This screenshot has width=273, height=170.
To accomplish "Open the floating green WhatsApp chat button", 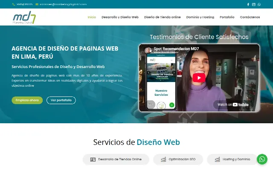I will (262, 159).
